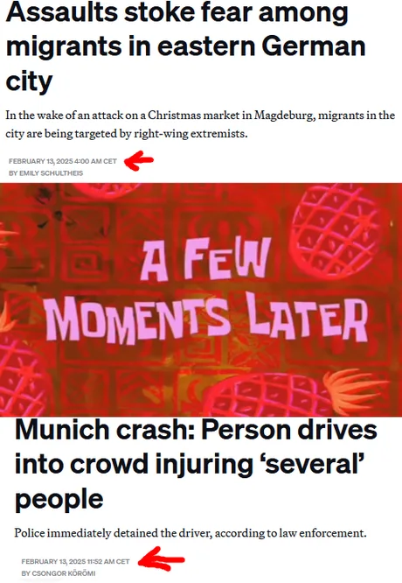The width and height of the screenshot is (402, 583).
Task: Click the red arrow beside 11:52 AM timestamp
Action: coord(161,559)
